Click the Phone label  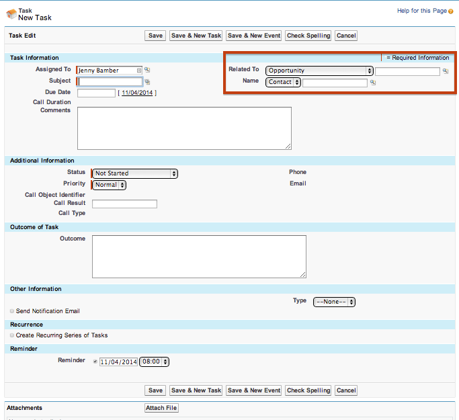(x=298, y=172)
